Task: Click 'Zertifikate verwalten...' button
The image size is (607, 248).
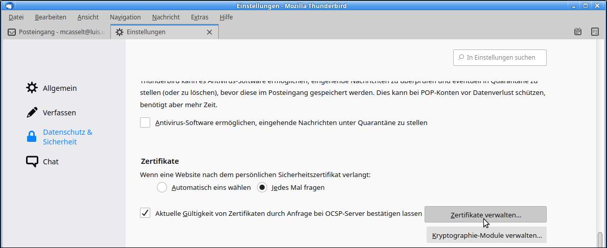Action: click(485, 215)
